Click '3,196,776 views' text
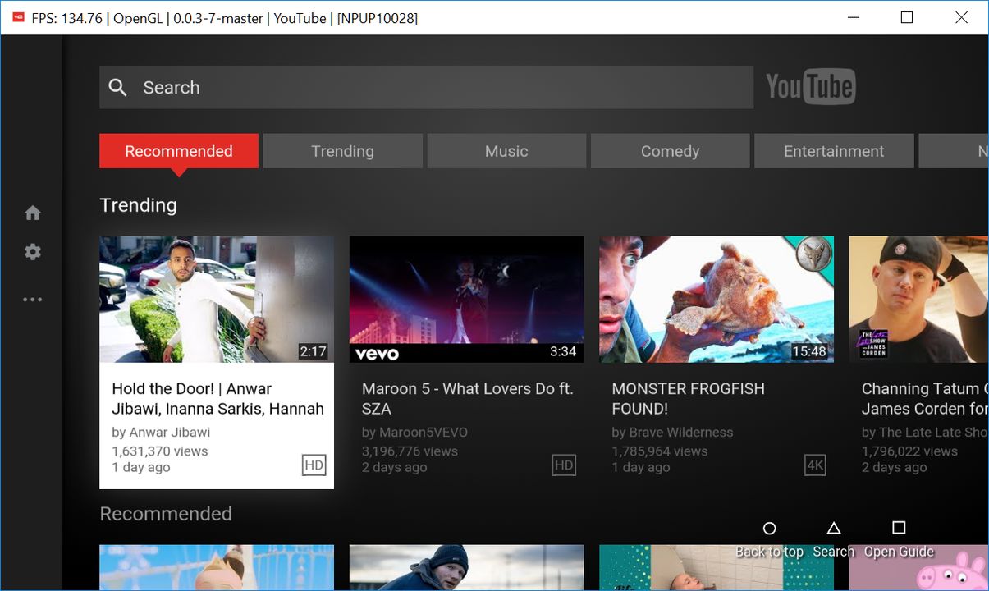 tap(410, 451)
